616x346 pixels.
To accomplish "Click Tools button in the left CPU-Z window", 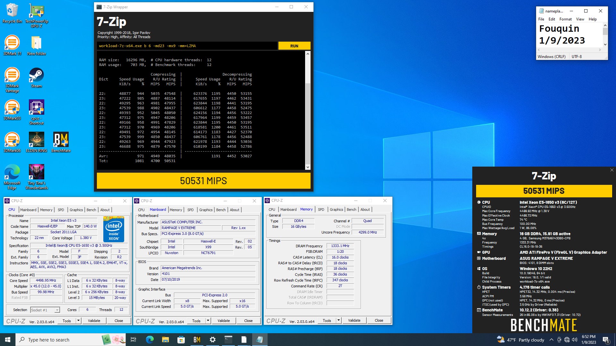I will click(67, 321).
